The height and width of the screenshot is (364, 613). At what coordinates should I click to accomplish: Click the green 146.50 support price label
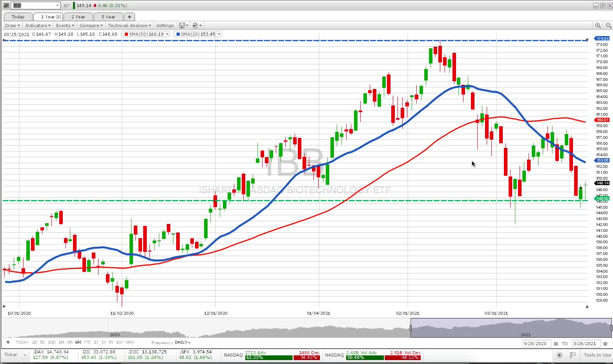tap(602, 199)
